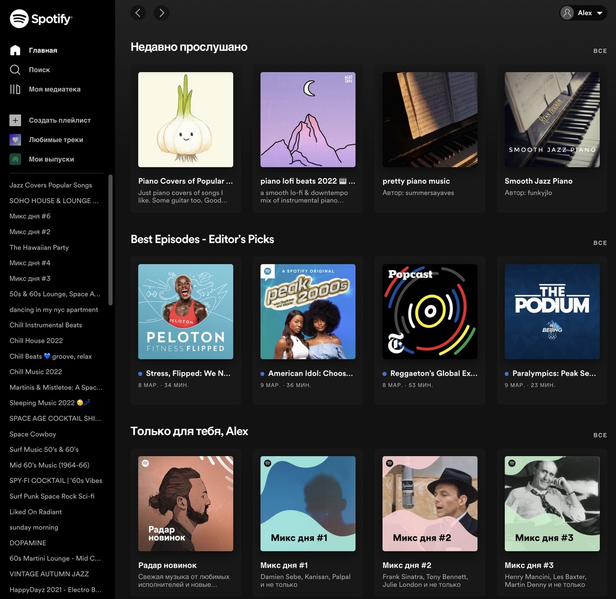Choose Создать плейлист
616x599 pixels.
coord(60,120)
